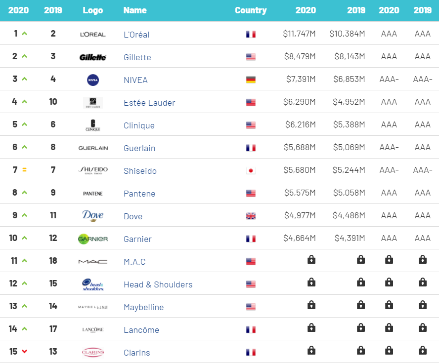This screenshot has height=363, width=439.
Task: Click the green Garnier logo
Action: [x=93, y=239]
